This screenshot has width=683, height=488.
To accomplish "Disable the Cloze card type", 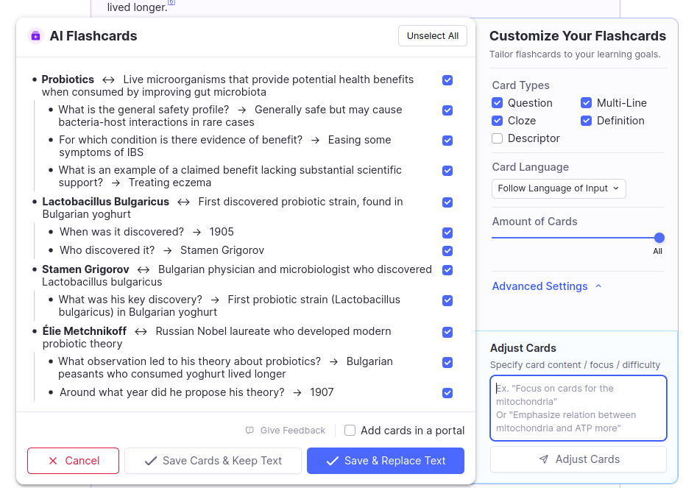I will pos(498,121).
